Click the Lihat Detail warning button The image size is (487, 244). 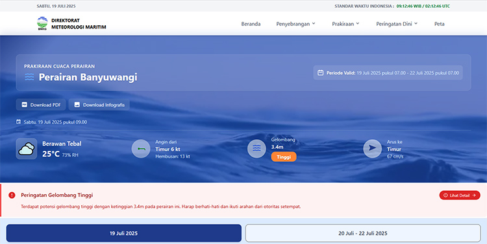[460, 195]
